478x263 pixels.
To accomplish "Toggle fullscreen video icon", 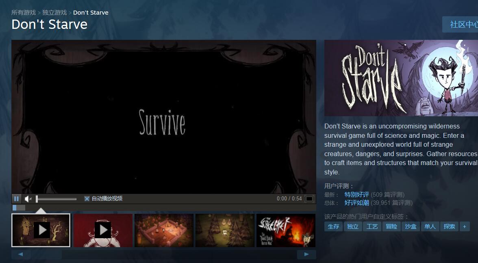I will (309, 199).
